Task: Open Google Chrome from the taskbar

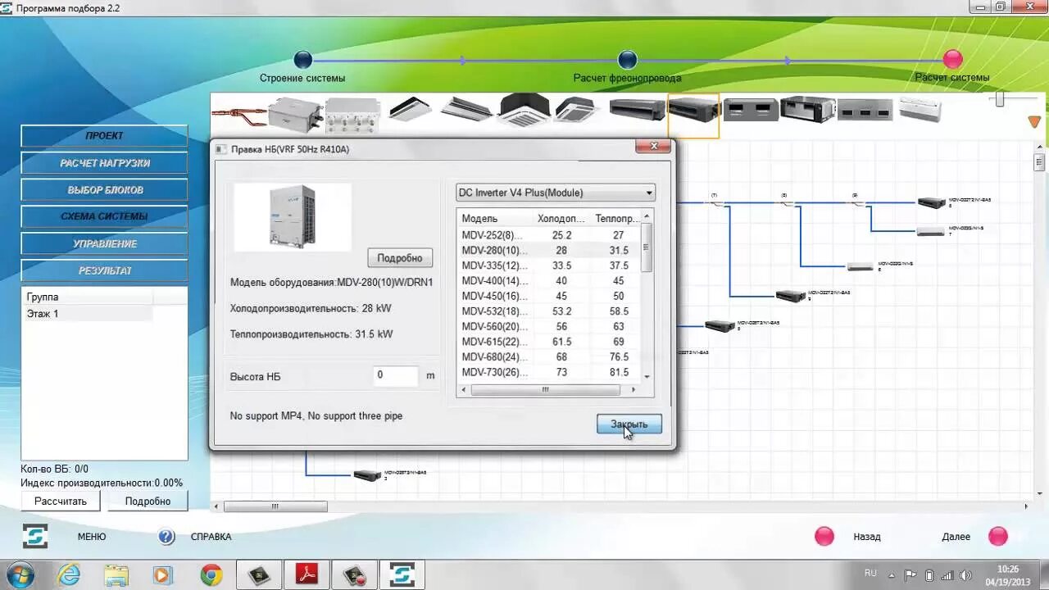Action: (x=211, y=575)
